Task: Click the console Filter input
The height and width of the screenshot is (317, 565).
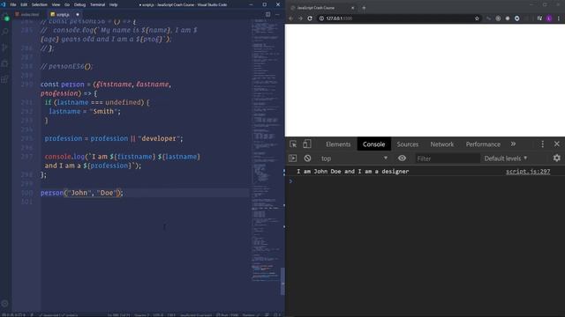Action: coord(448,158)
